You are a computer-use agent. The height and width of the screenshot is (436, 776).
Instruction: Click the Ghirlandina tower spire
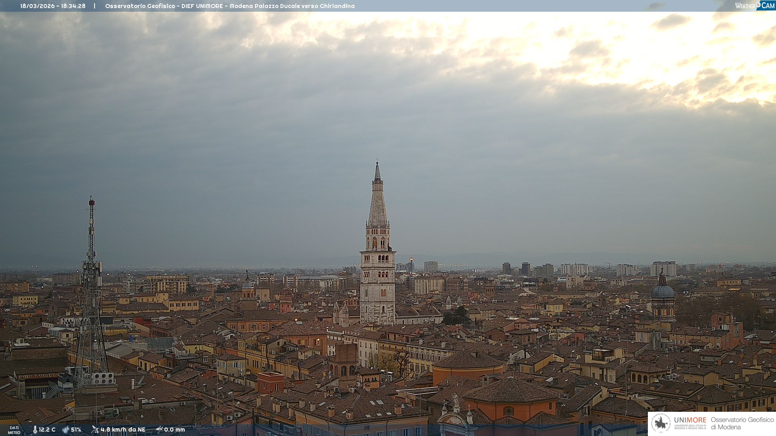pos(377,198)
